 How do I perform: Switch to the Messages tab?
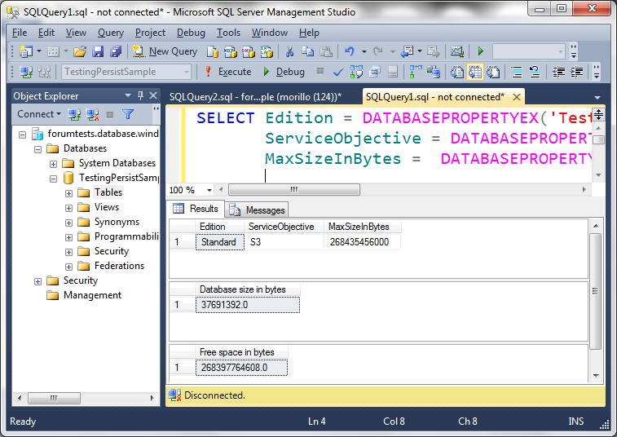(258, 210)
